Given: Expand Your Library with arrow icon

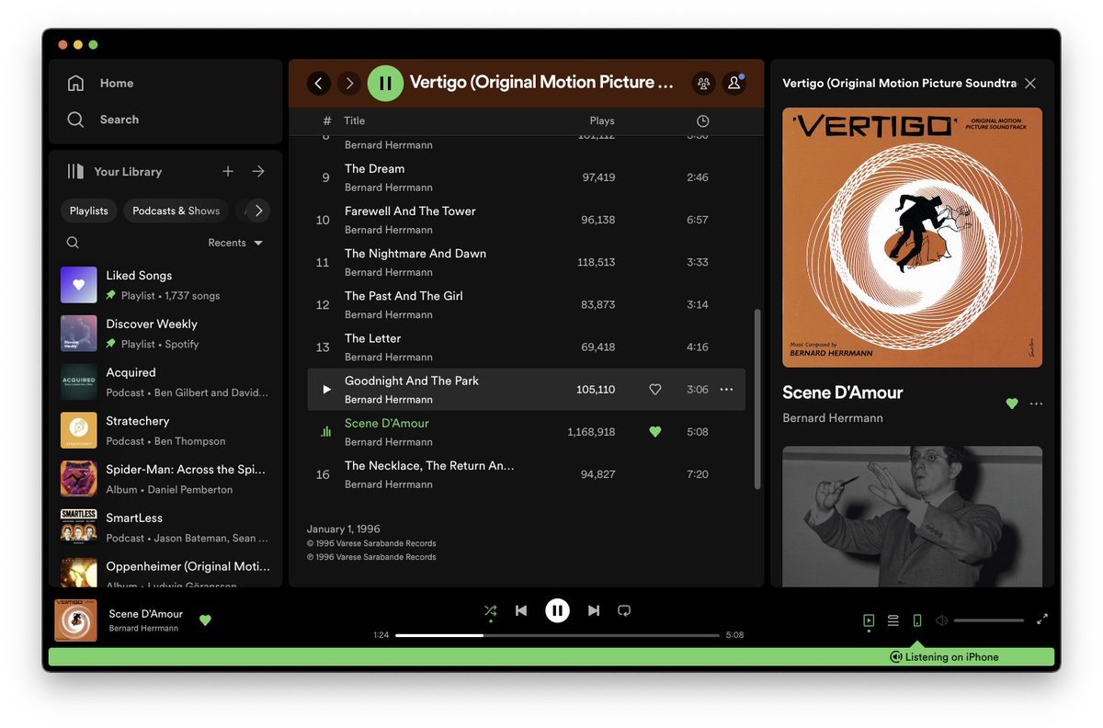Looking at the screenshot, I should point(258,172).
